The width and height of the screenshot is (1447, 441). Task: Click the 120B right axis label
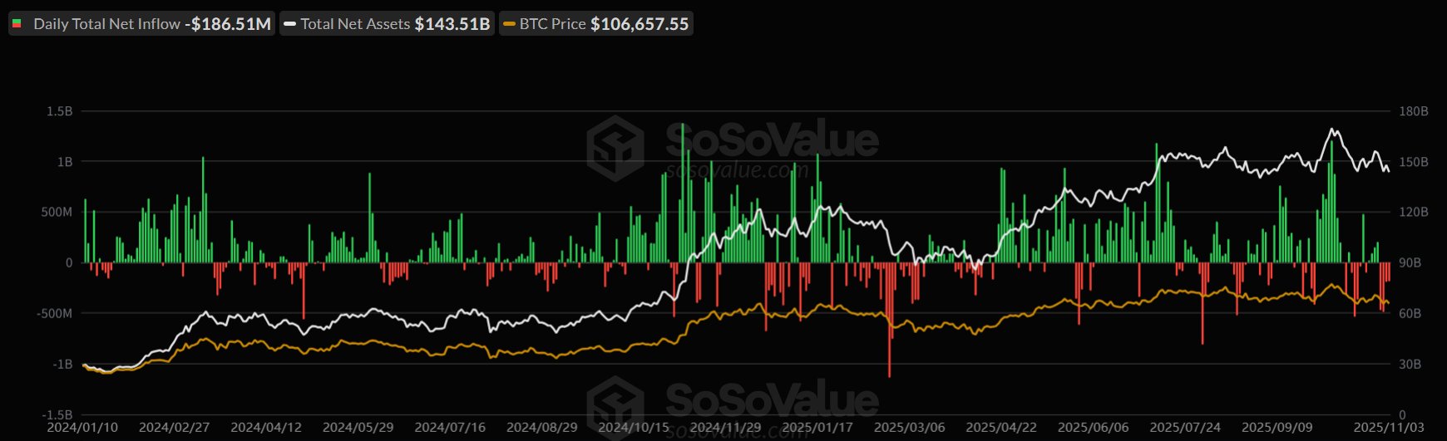coord(1413,213)
